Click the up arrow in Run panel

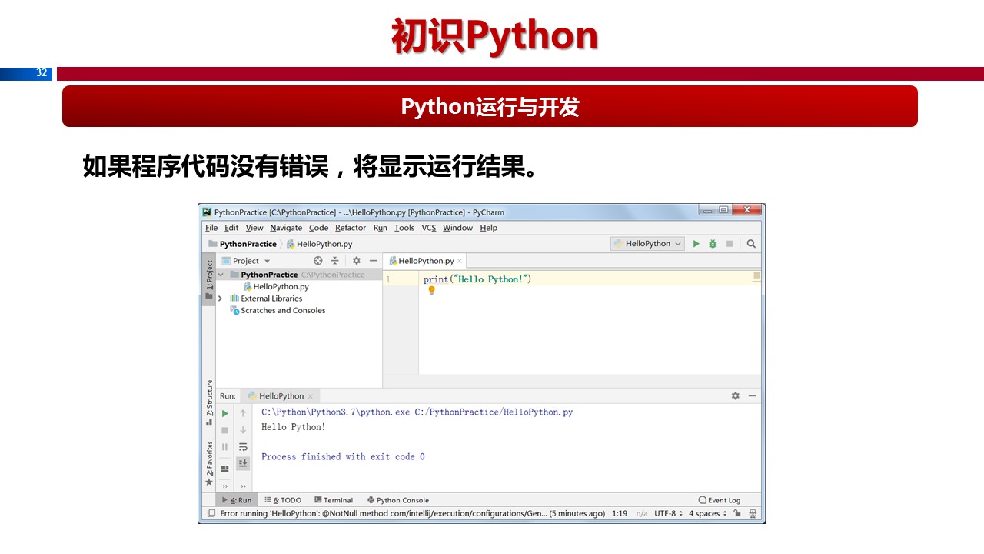(x=243, y=413)
